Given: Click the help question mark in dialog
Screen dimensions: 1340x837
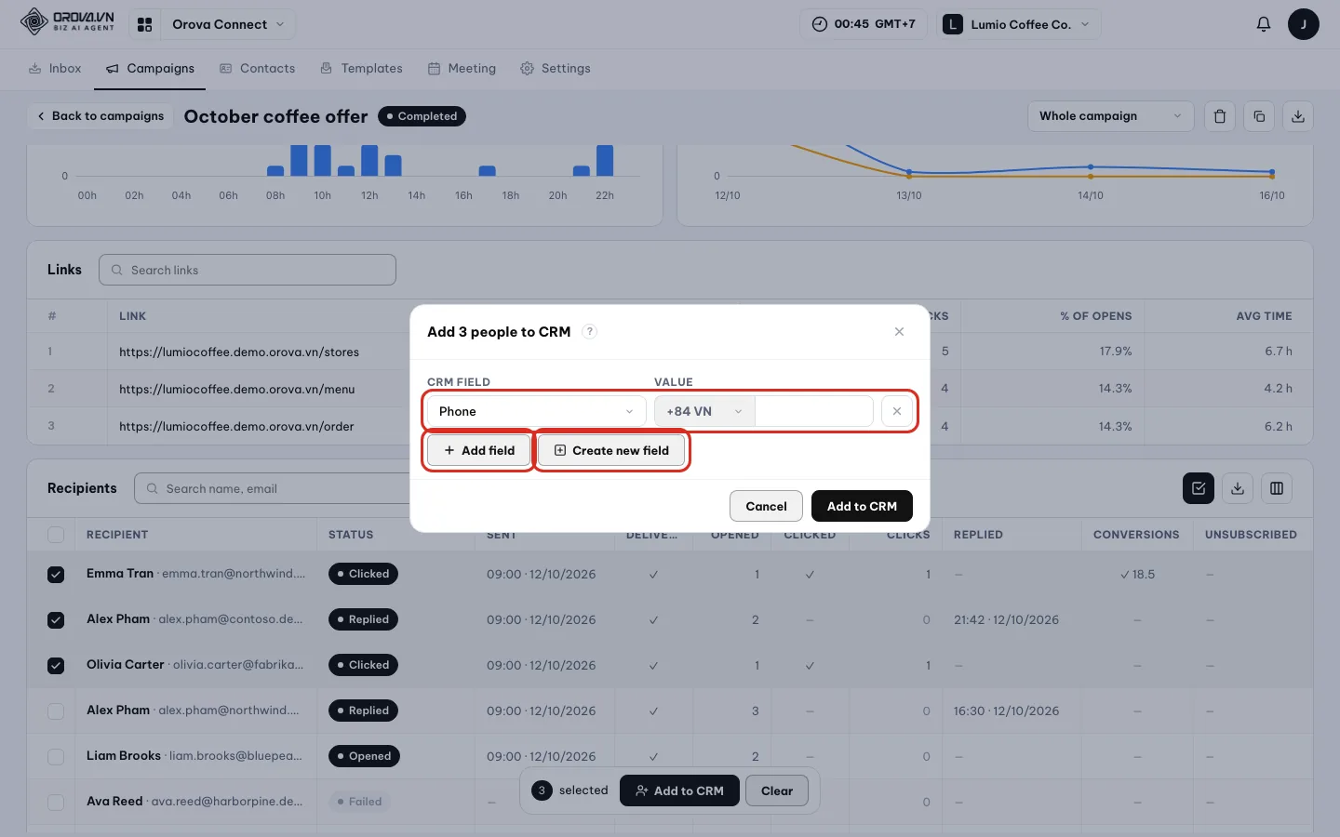Looking at the screenshot, I should click(589, 332).
